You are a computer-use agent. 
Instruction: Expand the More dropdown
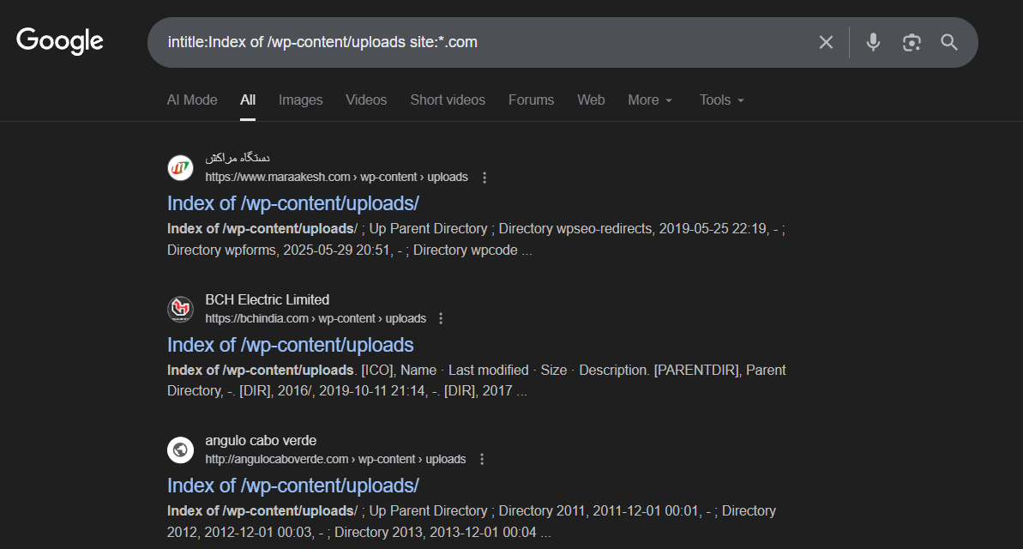pyautogui.click(x=650, y=100)
